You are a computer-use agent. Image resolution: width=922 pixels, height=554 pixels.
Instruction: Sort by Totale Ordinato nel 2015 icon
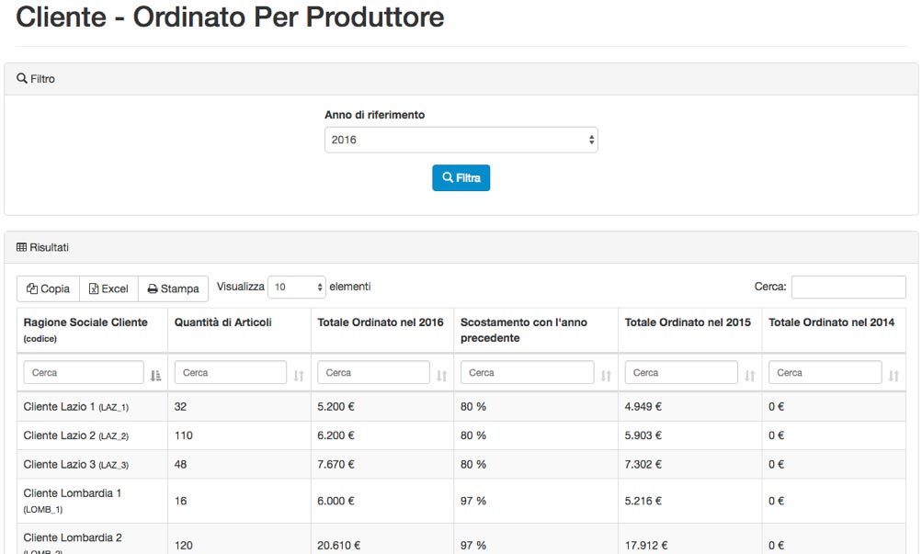coord(749,375)
